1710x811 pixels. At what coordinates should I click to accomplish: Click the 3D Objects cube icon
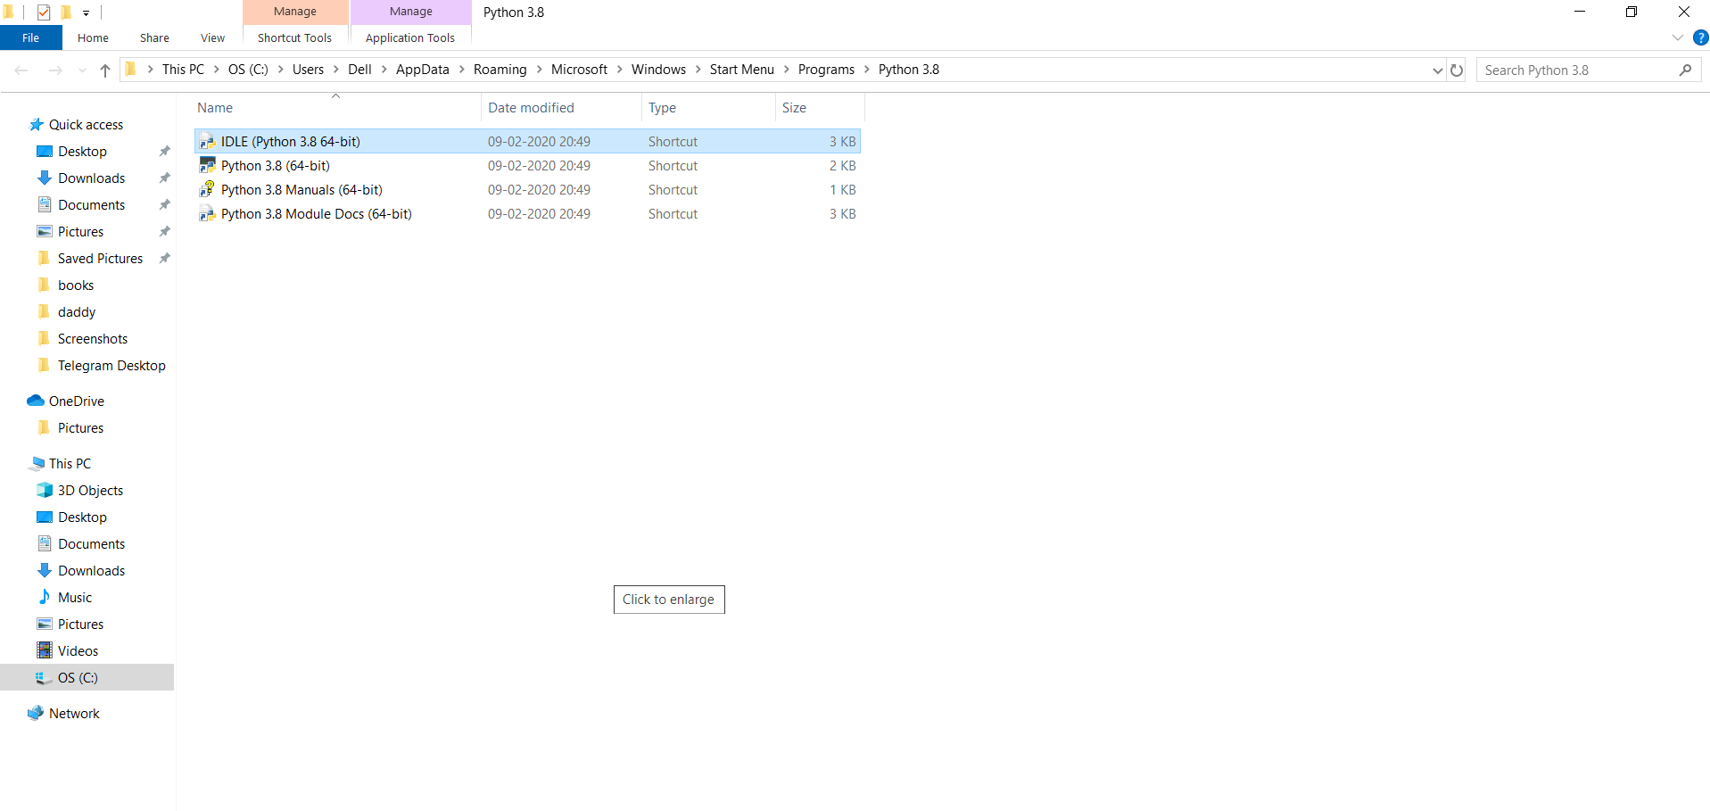pos(45,491)
